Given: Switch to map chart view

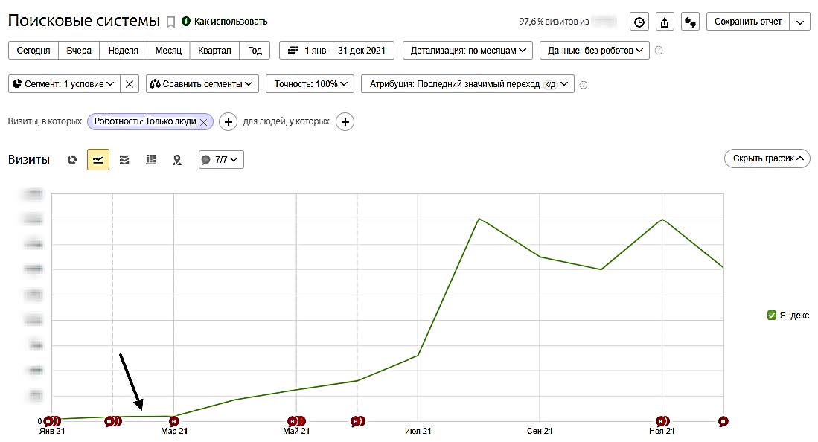Looking at the screenshot, I should point(177,160).
